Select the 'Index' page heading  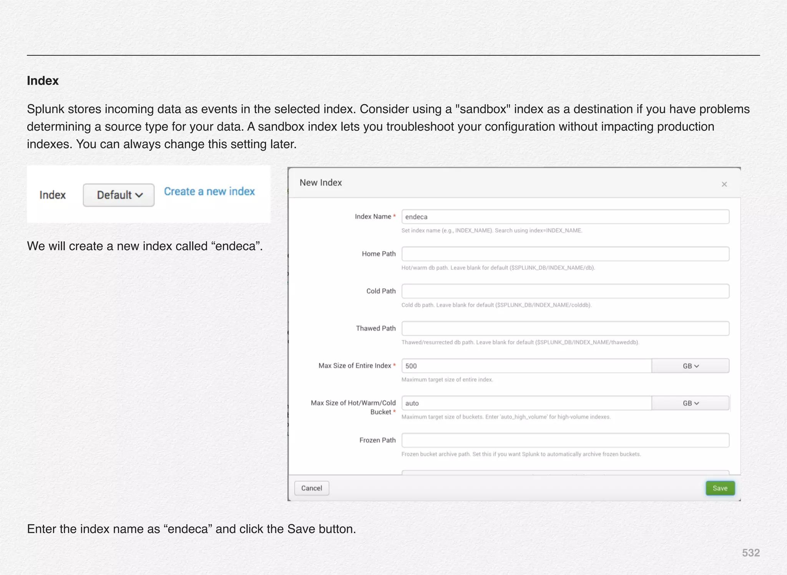pyautogui.click(x=43, y=81)
